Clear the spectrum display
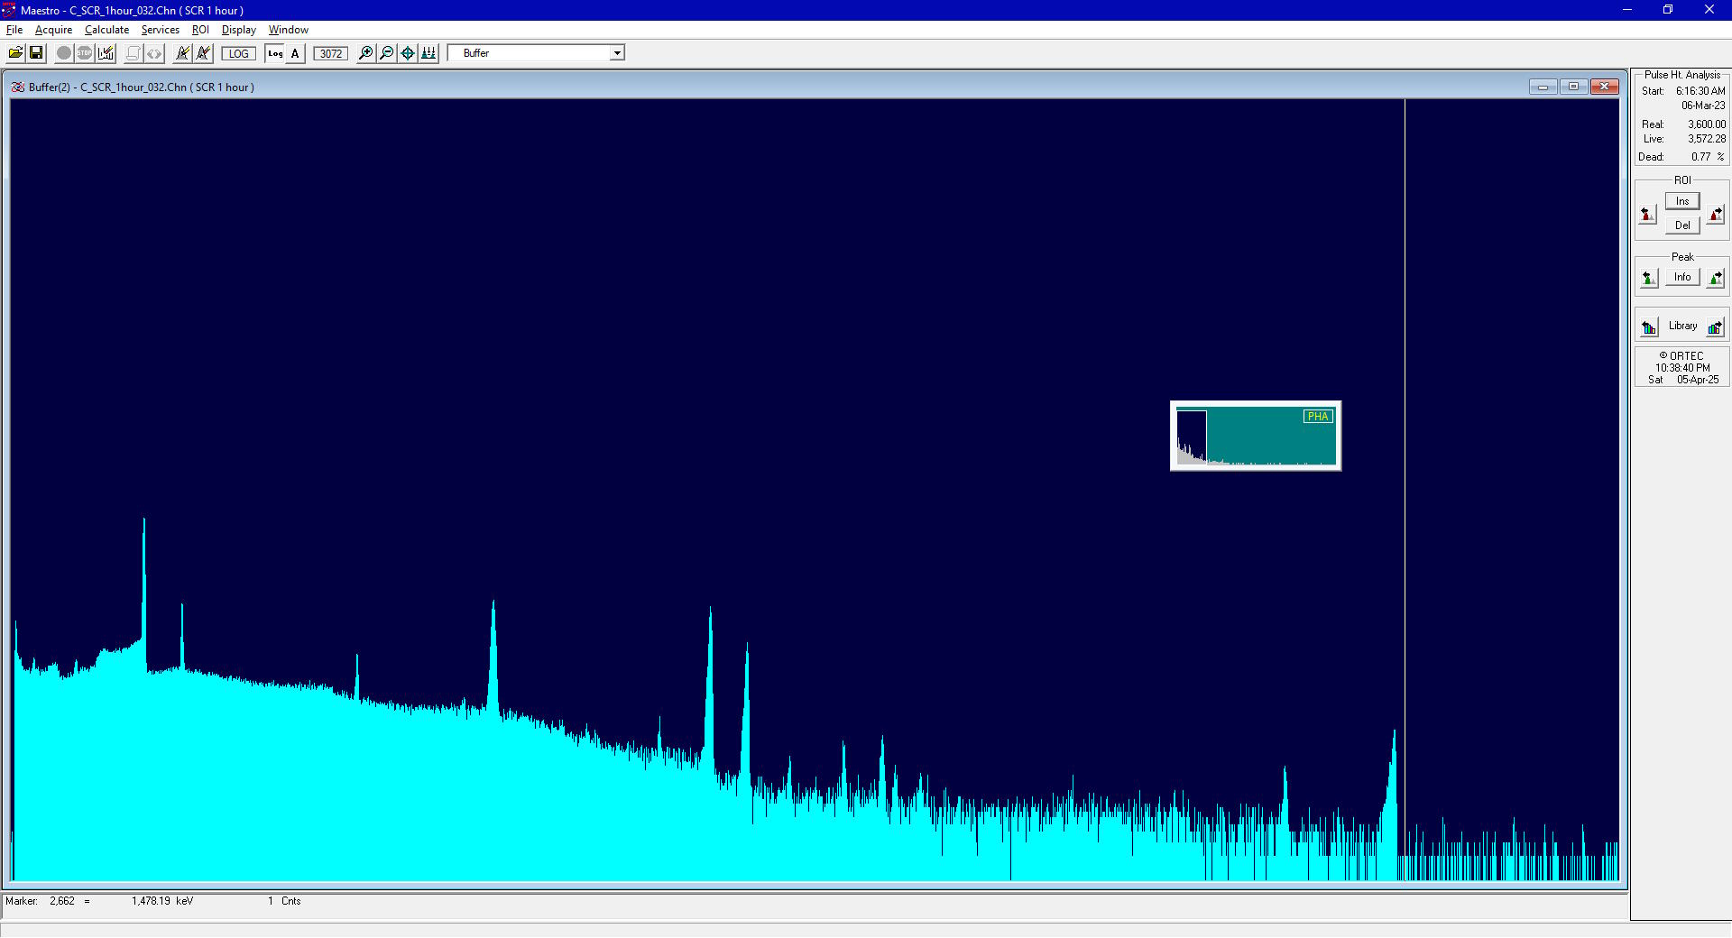The width and height of the screenshot is (1732, 938). pos(106,53)
